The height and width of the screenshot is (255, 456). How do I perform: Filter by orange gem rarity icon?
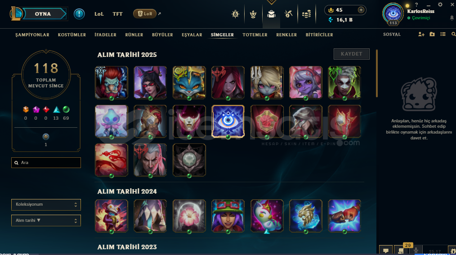click(x=26, y=109)
